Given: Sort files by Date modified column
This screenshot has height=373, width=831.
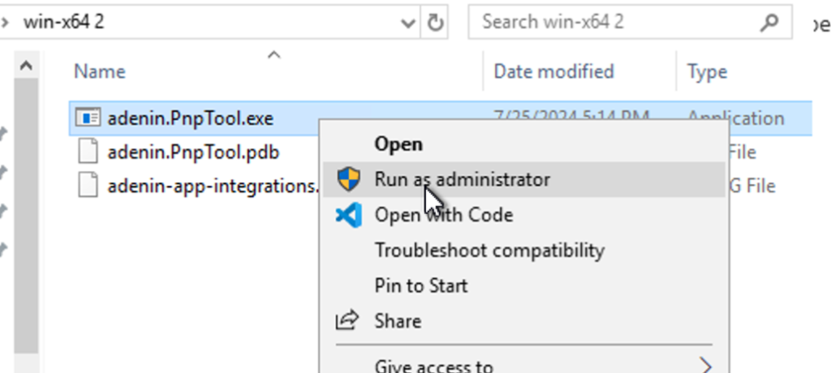Looking at the screenshot, I should (553, 71).
